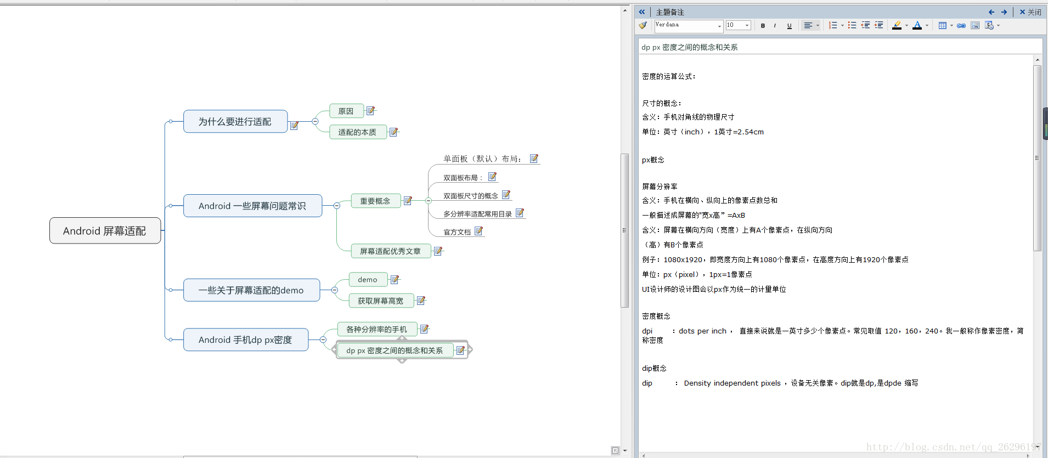Open date-time insert dropdown arrow
The image size is (1048, 458).
[998, 25]
